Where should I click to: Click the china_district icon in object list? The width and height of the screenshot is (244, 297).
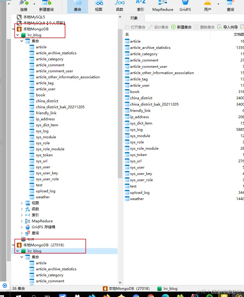(127, 98)
